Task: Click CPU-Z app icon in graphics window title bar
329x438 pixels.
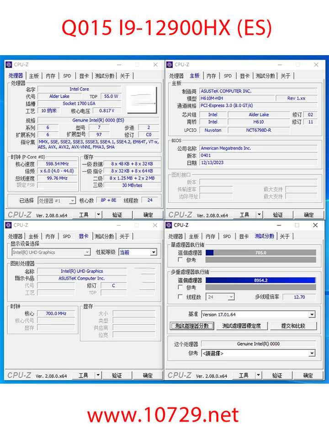Action: click(8, 225)
